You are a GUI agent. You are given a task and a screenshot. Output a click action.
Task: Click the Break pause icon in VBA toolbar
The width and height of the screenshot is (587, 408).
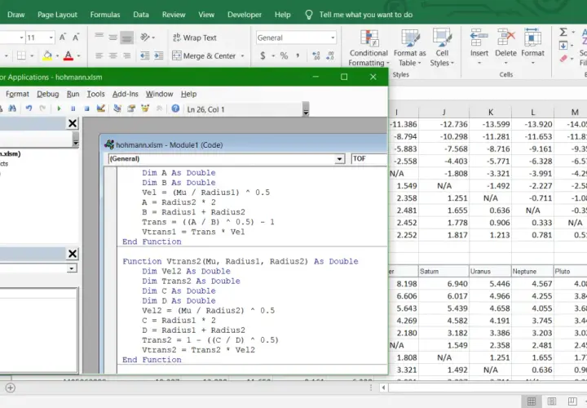73,109
